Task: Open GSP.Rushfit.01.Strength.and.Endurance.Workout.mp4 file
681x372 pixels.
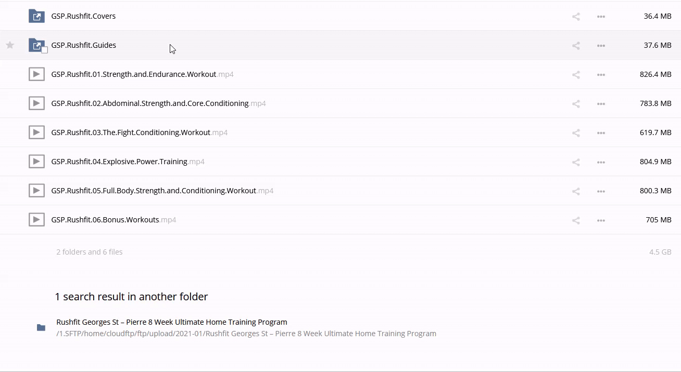Action: 133,74
